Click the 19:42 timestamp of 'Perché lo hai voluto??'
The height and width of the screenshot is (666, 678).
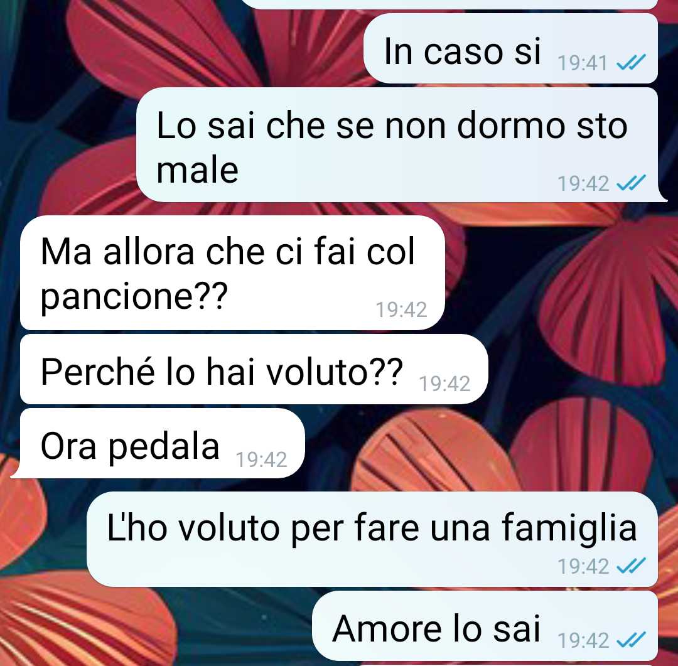tap(444, 384)
